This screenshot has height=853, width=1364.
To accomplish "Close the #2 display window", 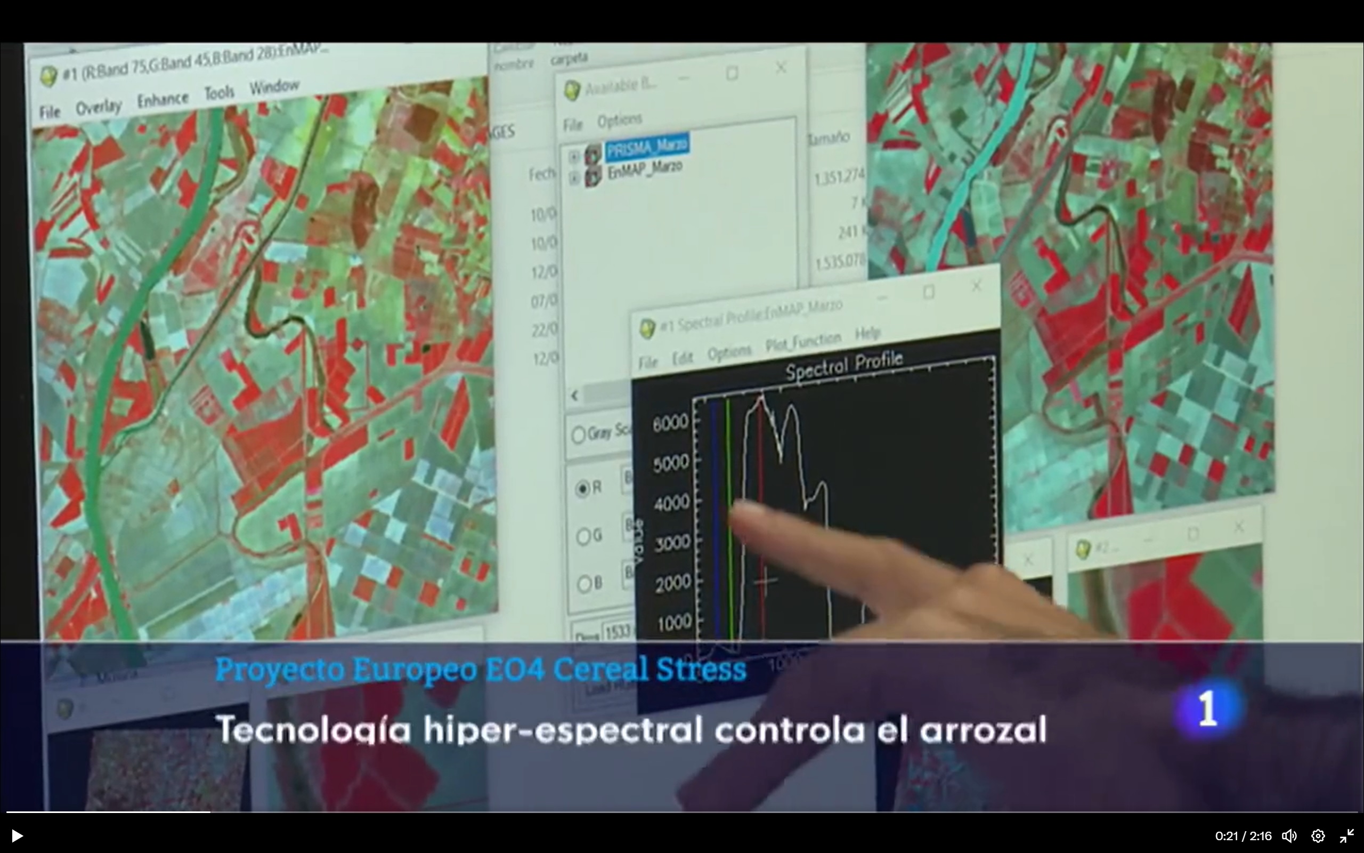I will click(1238, 527).
